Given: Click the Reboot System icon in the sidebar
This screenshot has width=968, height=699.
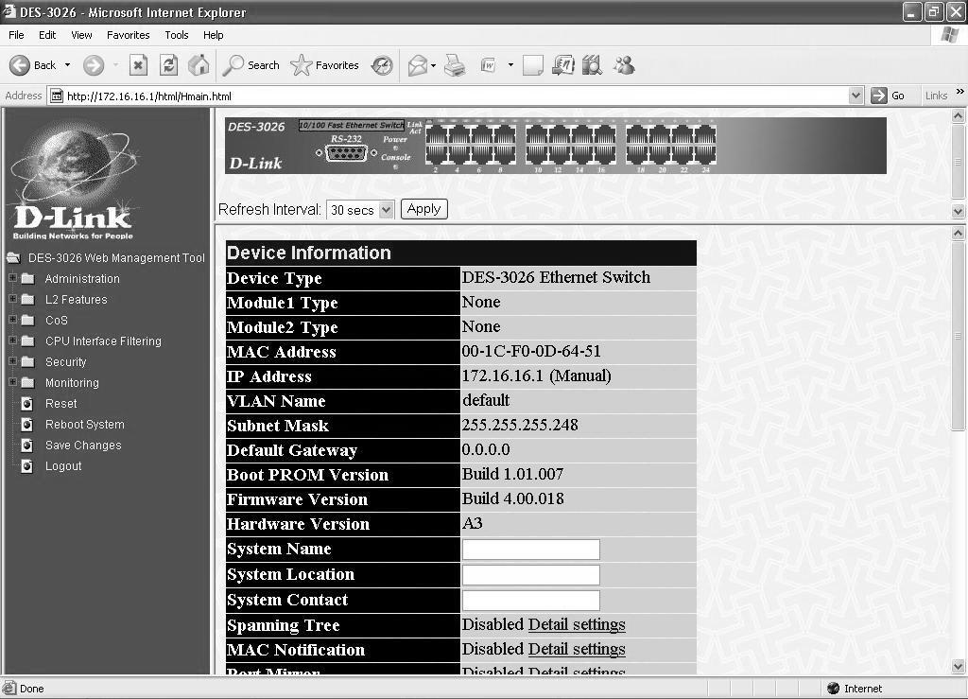Looking at the screenshot, I should (x=26, y=425).
